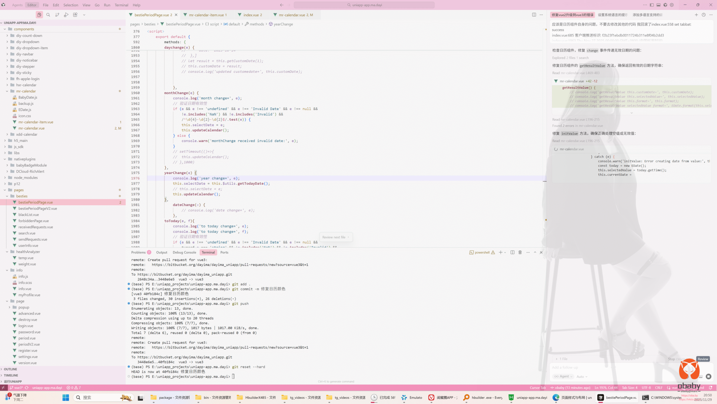Screen dimensions: 717x404
Task: Open the Source Control view icon
Action: (57, 15)
